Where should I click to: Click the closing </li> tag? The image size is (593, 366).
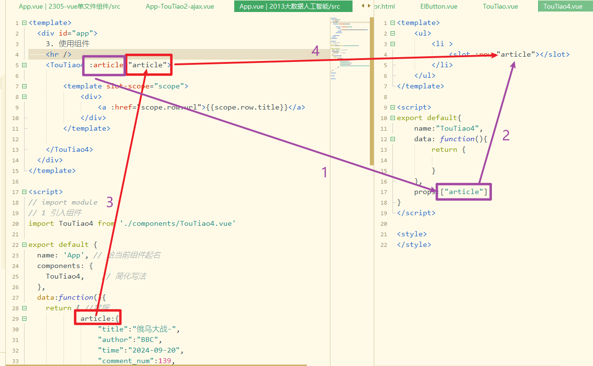pyautogui.click(x=442, y=65)
